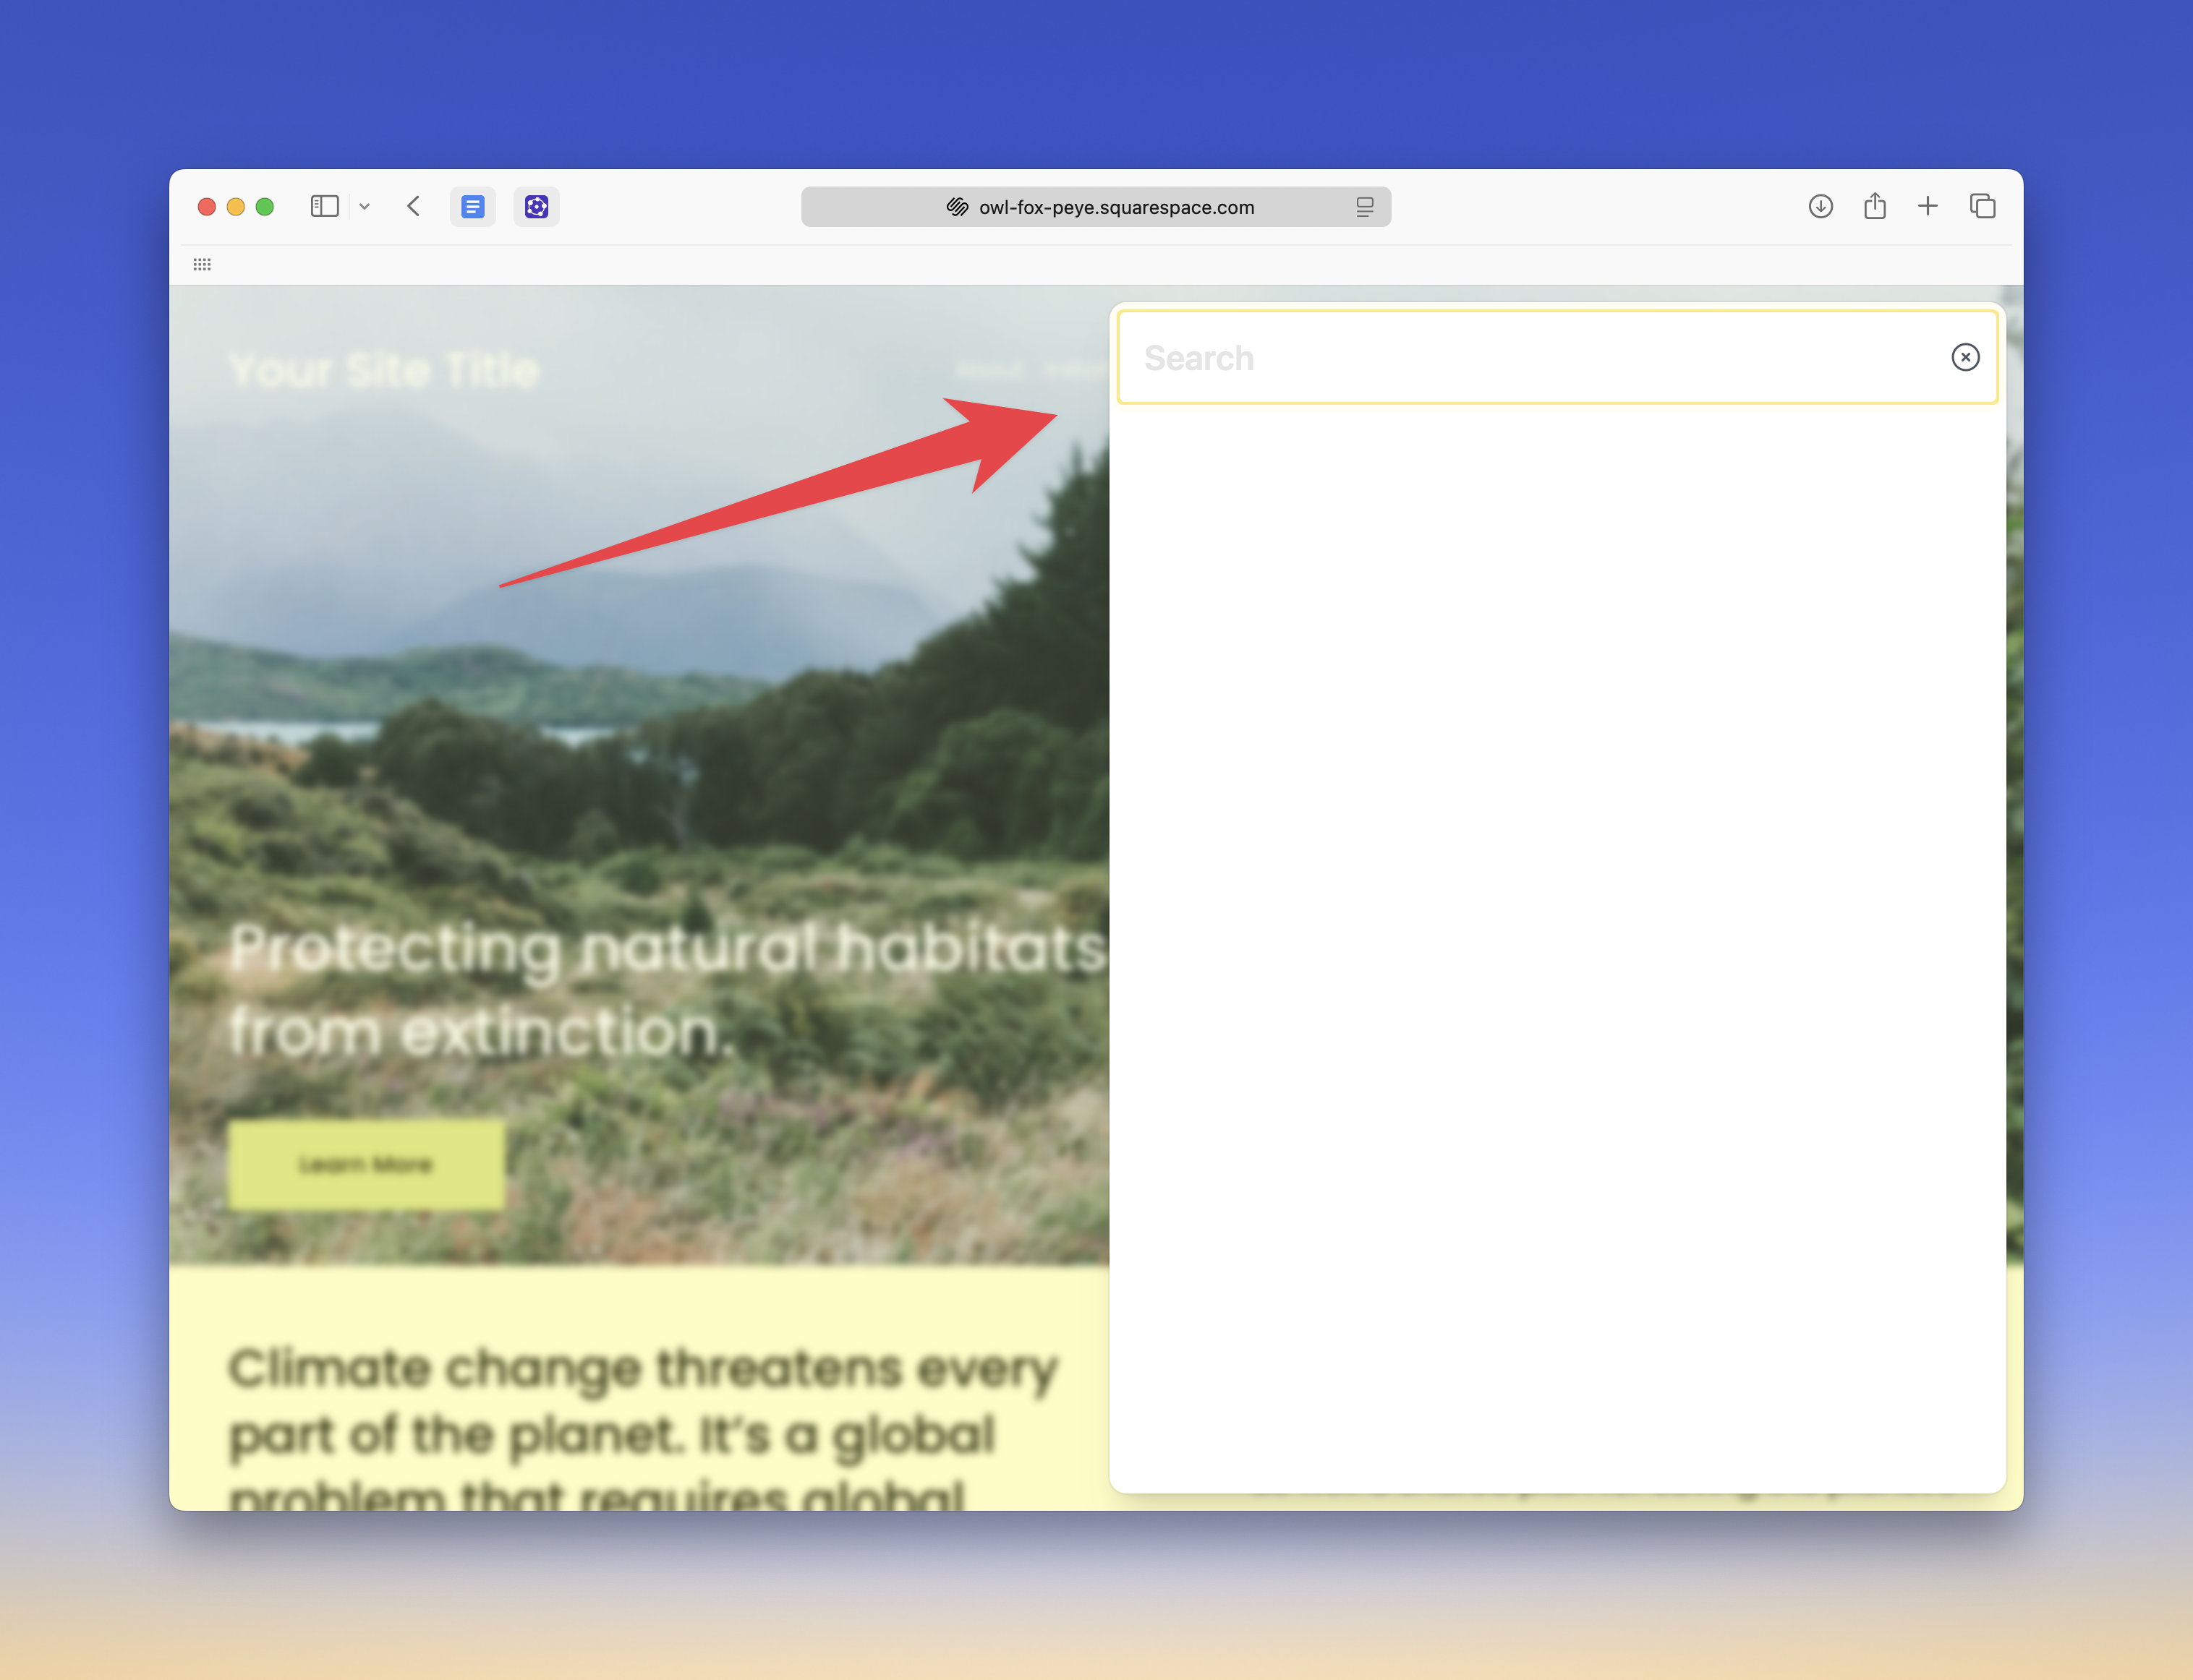The height and width of the screenshot is (1680, 2193).
Task: Navigate back to the previous page
Action: click(413, 207)
